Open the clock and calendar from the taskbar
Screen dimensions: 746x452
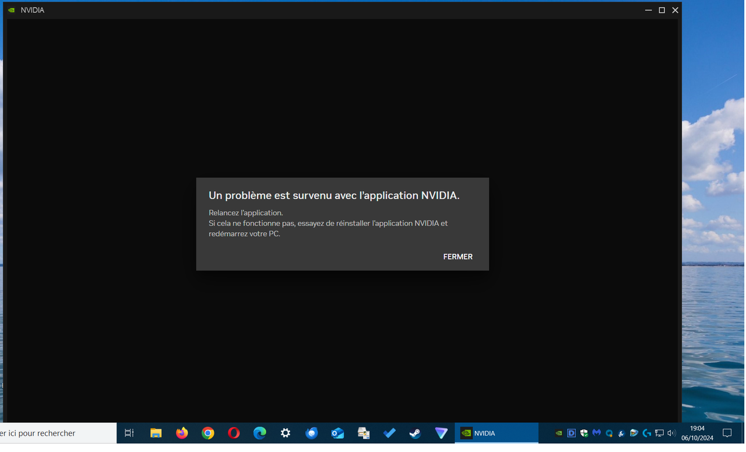pos(696,433)
